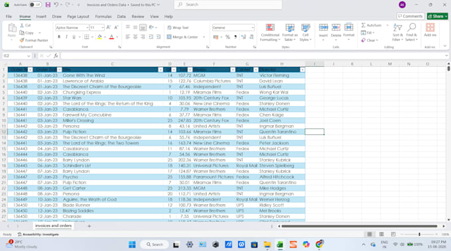Switch to Page Layout view in status bar
The image size is (451, 251).
click(x=381, y=234)
